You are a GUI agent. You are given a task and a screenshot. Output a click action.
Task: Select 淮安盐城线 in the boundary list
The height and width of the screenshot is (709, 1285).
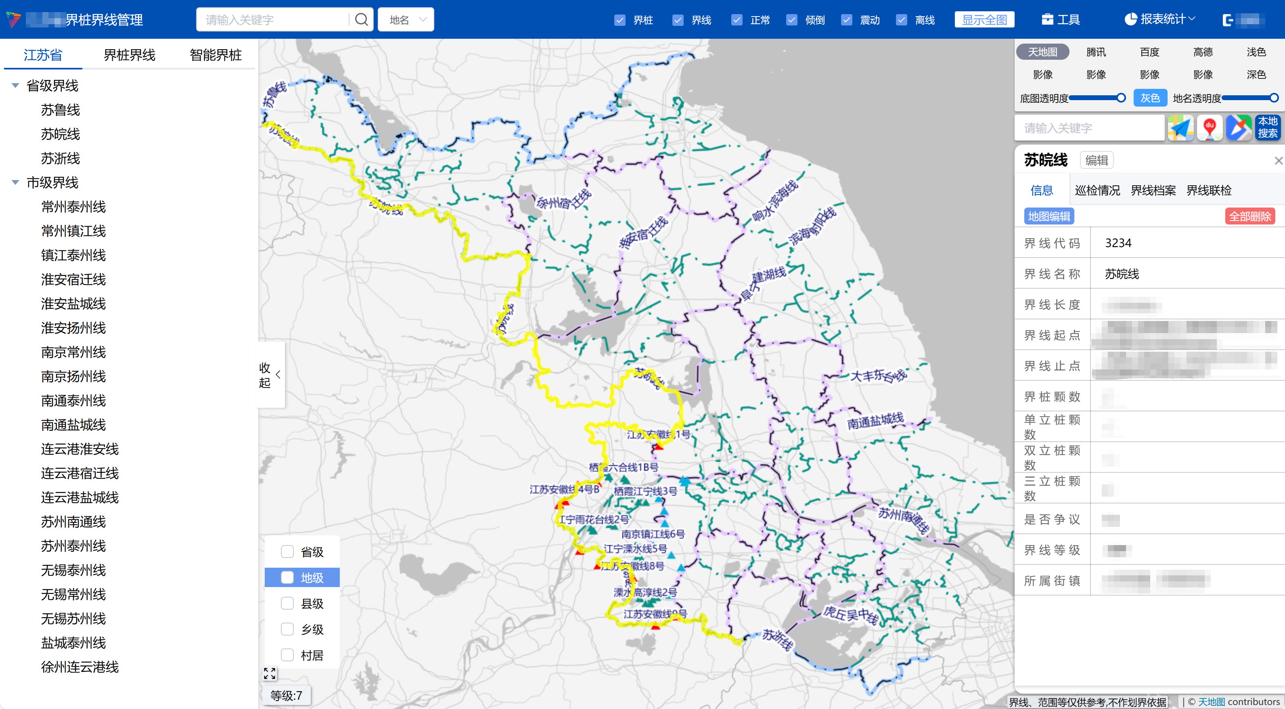pos(73,303)
